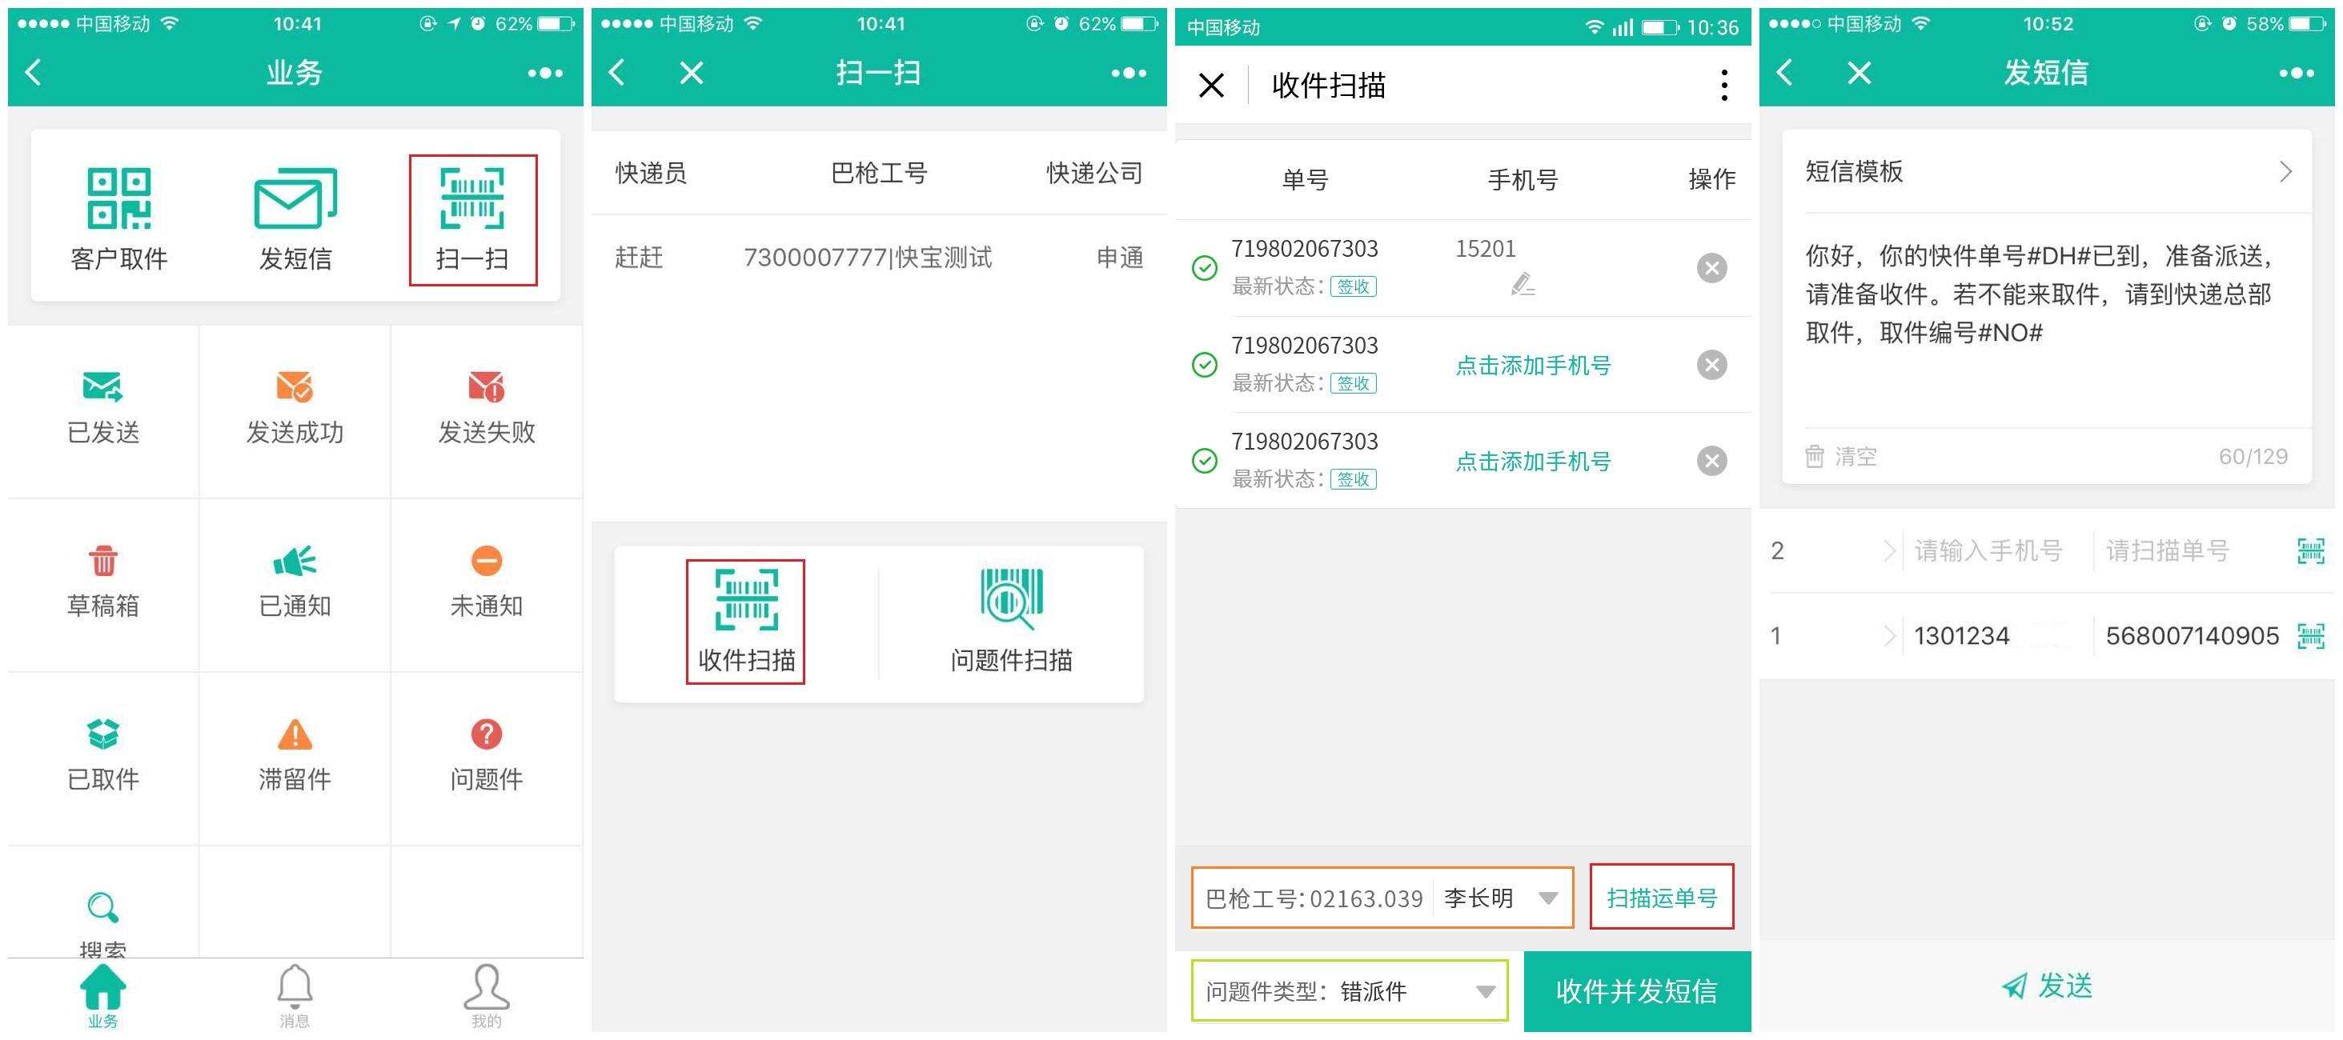Open the 未通知 icon
The image size is (2343, 1040).
coord(487,560)
